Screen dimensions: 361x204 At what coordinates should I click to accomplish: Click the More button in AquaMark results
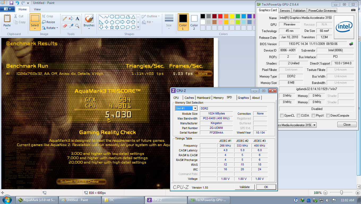click(x=203, y=74)
